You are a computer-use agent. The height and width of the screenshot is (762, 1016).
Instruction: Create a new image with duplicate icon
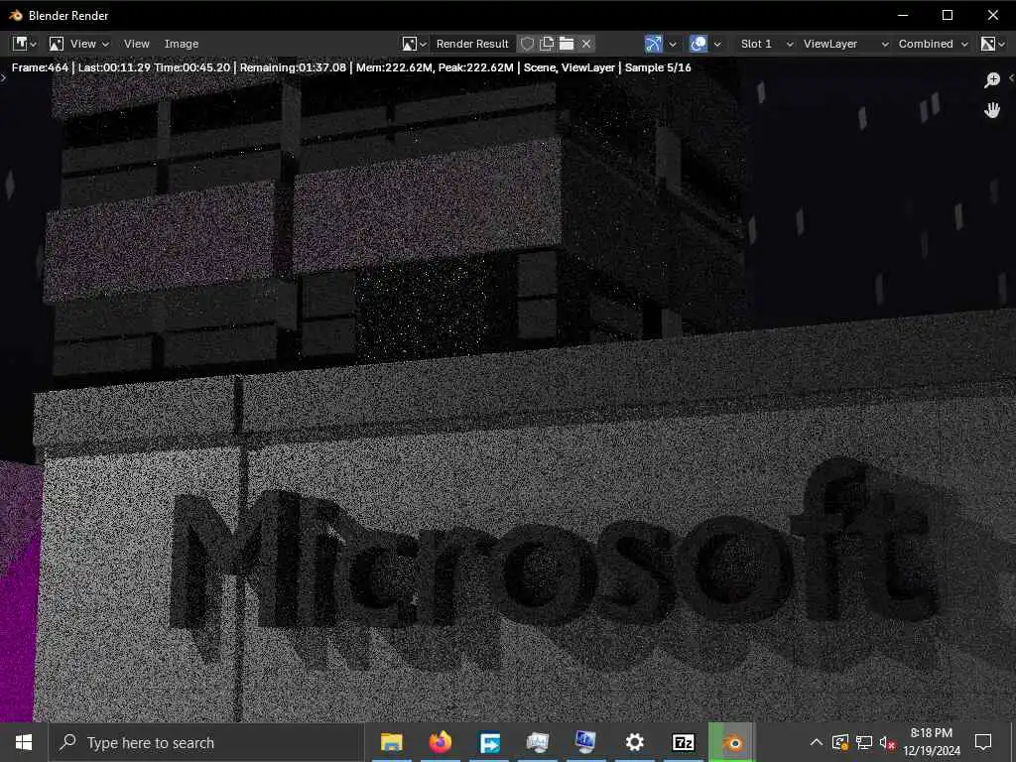click(547, 44)
